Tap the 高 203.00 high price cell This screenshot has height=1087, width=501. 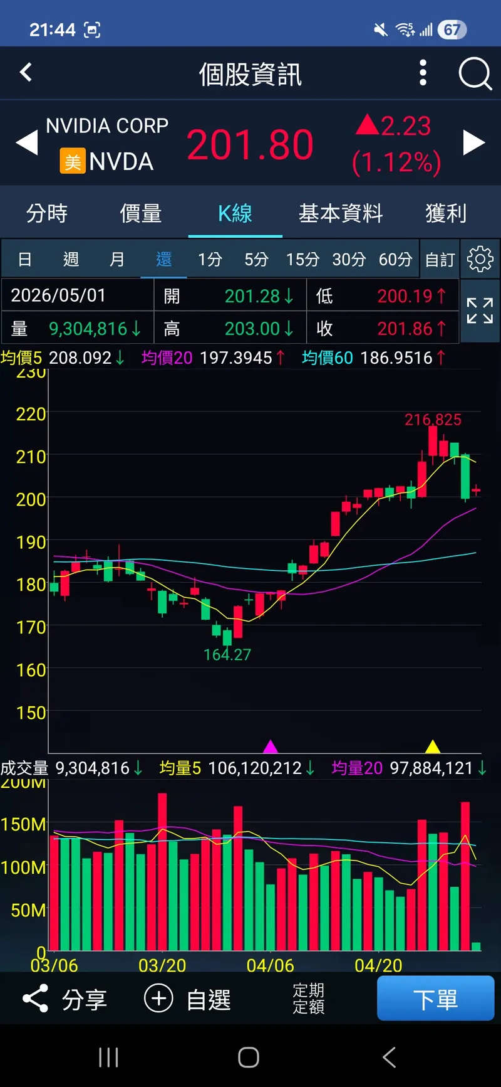(x=230, y=328)
